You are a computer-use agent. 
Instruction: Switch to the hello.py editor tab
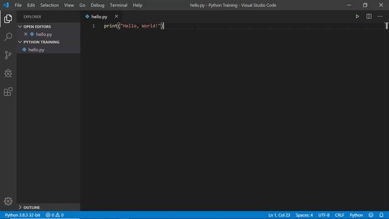click(x=99, y=16)
